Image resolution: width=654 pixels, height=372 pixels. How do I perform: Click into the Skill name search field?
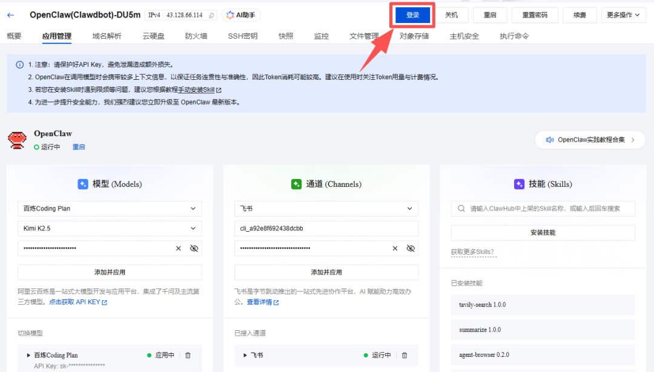pyautogui.click(x=548, y=209)
